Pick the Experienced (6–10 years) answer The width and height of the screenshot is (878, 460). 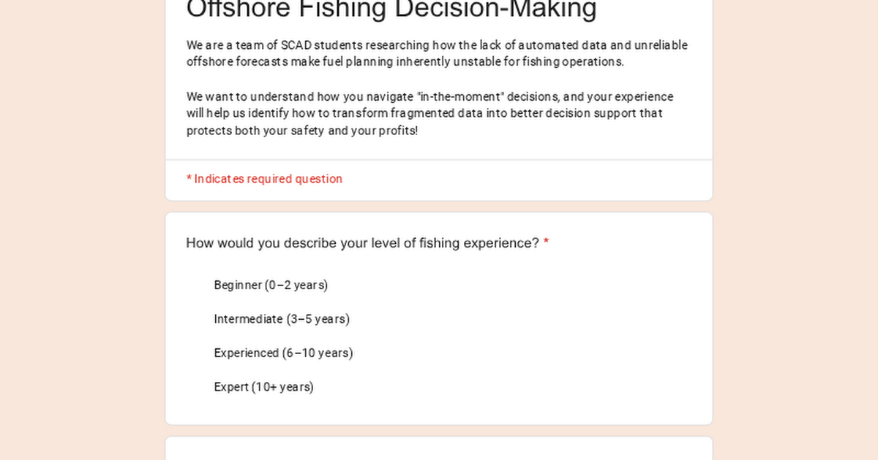[282, 353]
